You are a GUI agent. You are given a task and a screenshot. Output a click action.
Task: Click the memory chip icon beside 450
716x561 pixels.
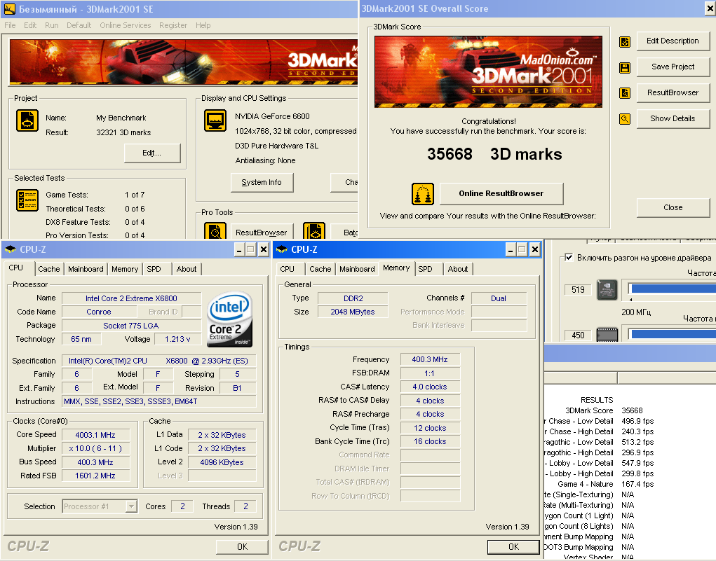[607, 334]
